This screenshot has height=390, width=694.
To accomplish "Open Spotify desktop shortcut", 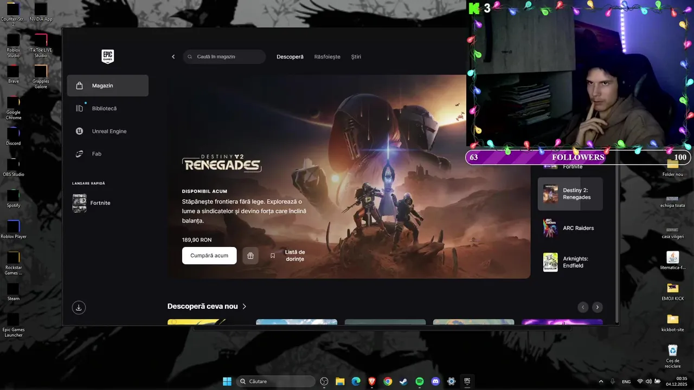I will pos(13,199).
